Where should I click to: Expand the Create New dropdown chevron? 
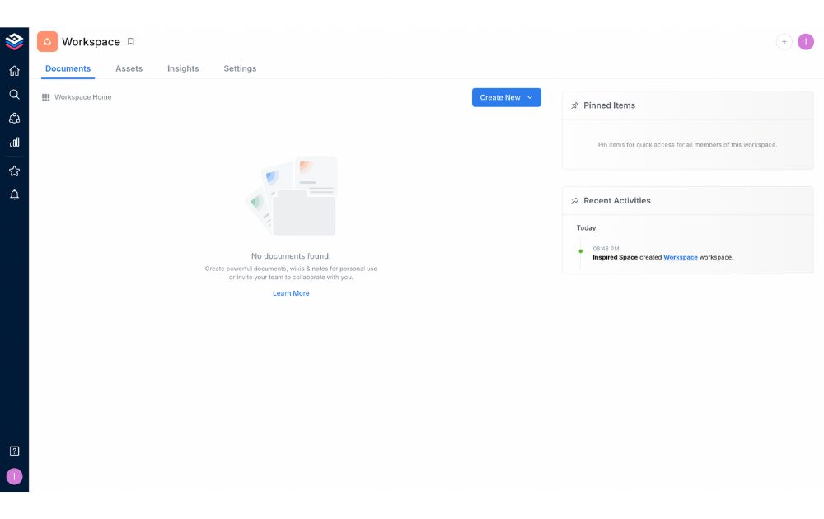tap(530, 97)
